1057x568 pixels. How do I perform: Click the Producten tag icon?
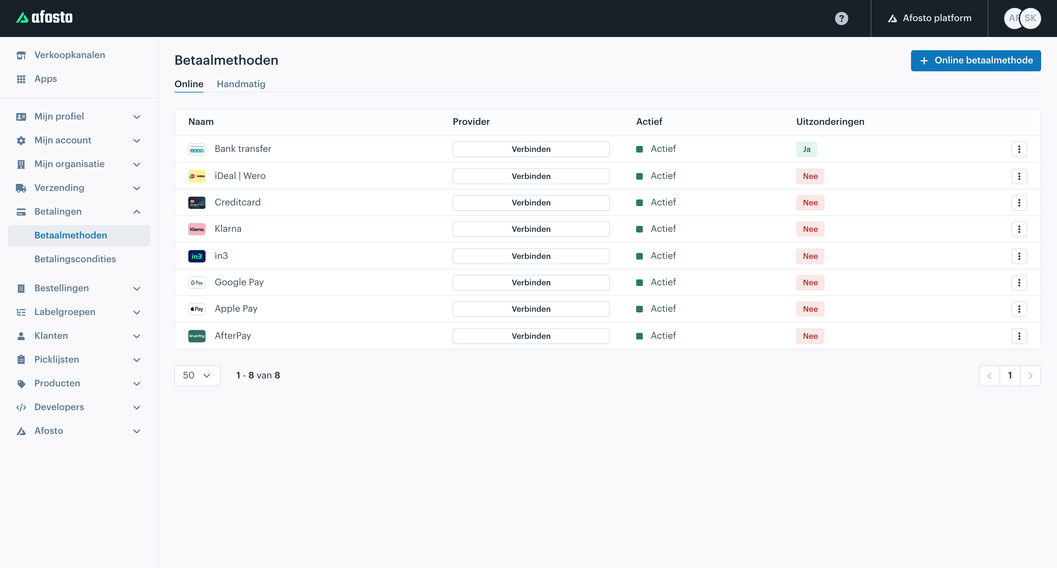click(x=21, y=383)
